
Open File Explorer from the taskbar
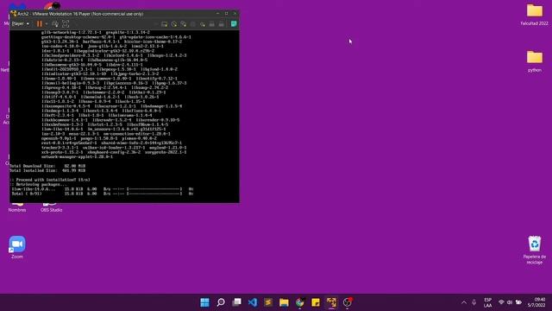[284, 302]
